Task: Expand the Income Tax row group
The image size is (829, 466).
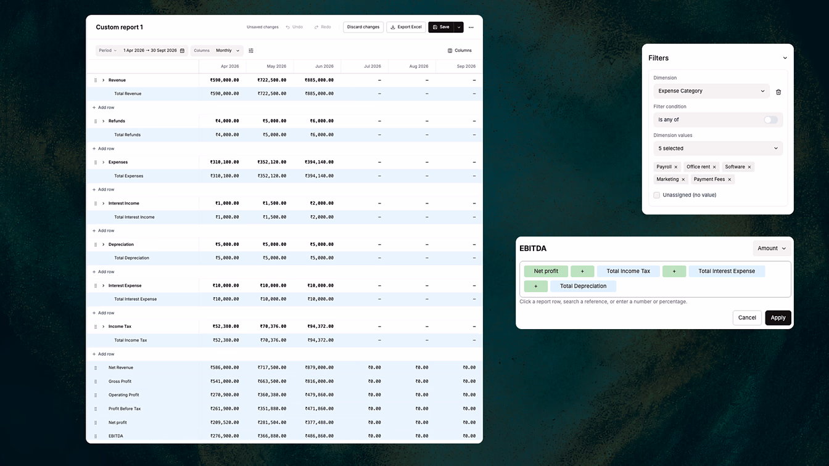Action: tap(103, 327)
